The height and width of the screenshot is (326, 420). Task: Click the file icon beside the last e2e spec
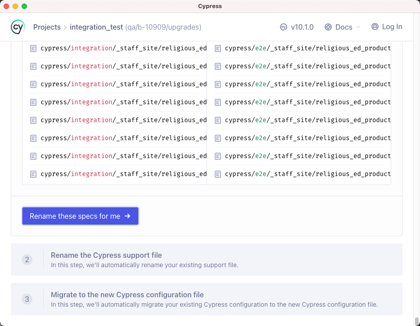coord(218,174)
